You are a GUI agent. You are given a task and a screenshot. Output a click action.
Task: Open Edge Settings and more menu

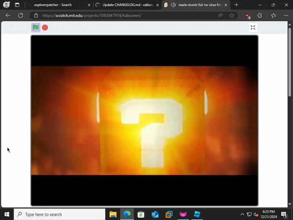pos(286,15)
